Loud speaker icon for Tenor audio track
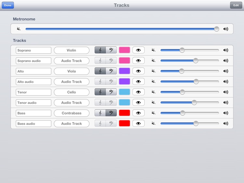 coord(226,102)
